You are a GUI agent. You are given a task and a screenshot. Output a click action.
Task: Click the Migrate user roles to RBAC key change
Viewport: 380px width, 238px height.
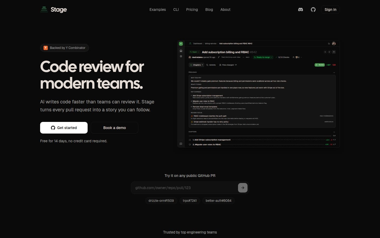pyautogui.click(x=203, y=101)
